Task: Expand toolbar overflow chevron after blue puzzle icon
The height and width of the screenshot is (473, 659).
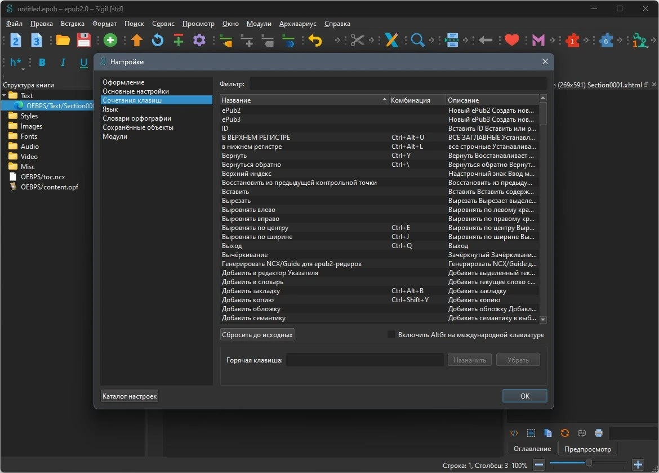Action: [620, 41]
